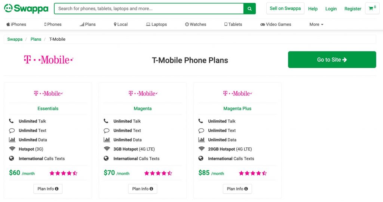Click the star rating on Magenta plan
The image size is (383, 202).
158,173
